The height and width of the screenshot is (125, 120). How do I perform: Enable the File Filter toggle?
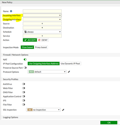(x=24, y=104)
